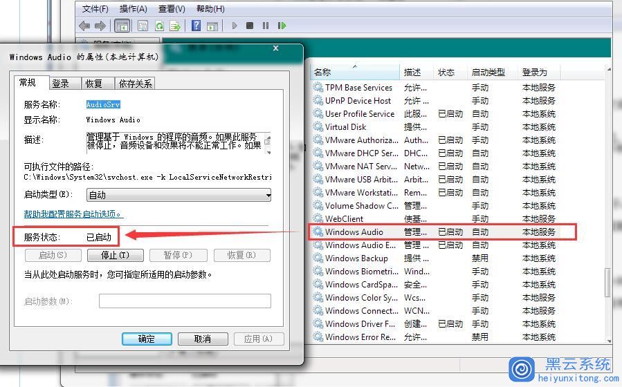
Task: Click down arrow of description box scrollbar
Action: coord(268,152)
